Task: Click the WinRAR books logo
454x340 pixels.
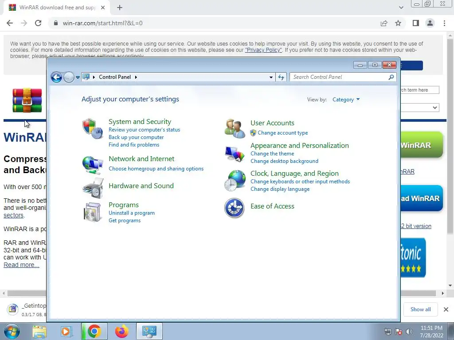Action: 27,100
